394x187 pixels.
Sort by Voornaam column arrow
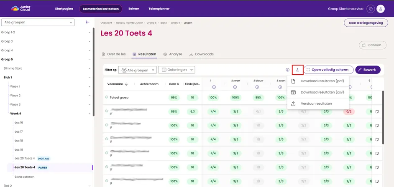coord(126,84)
